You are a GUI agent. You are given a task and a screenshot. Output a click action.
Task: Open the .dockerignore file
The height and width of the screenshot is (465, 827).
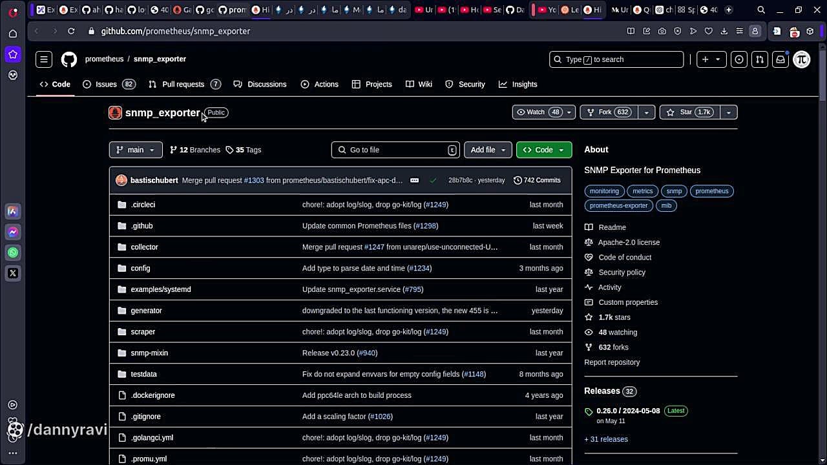coord(152,395)
